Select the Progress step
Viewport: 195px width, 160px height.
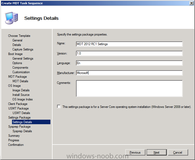click(x=14, y=140)
